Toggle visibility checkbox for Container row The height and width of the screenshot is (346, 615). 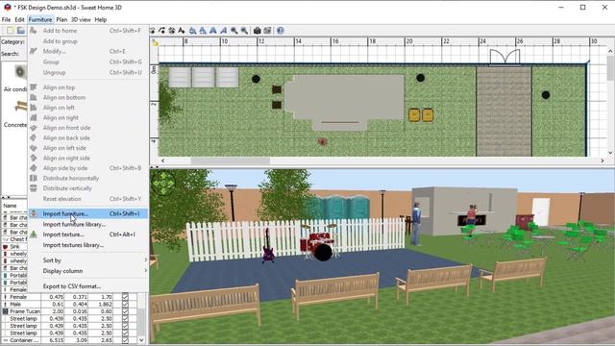[125, 340]
